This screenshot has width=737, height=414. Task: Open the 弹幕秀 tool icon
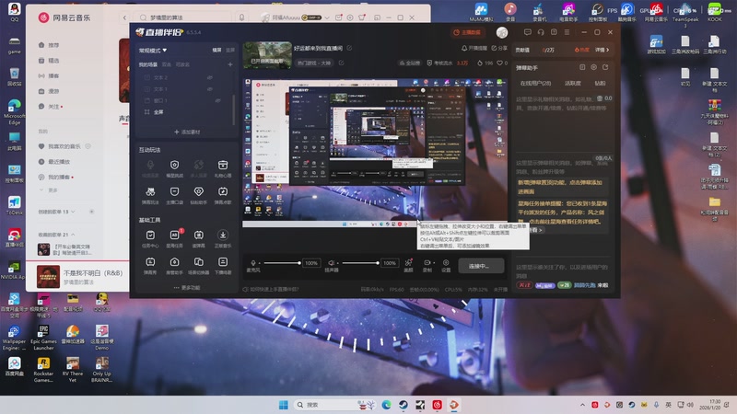150,265
